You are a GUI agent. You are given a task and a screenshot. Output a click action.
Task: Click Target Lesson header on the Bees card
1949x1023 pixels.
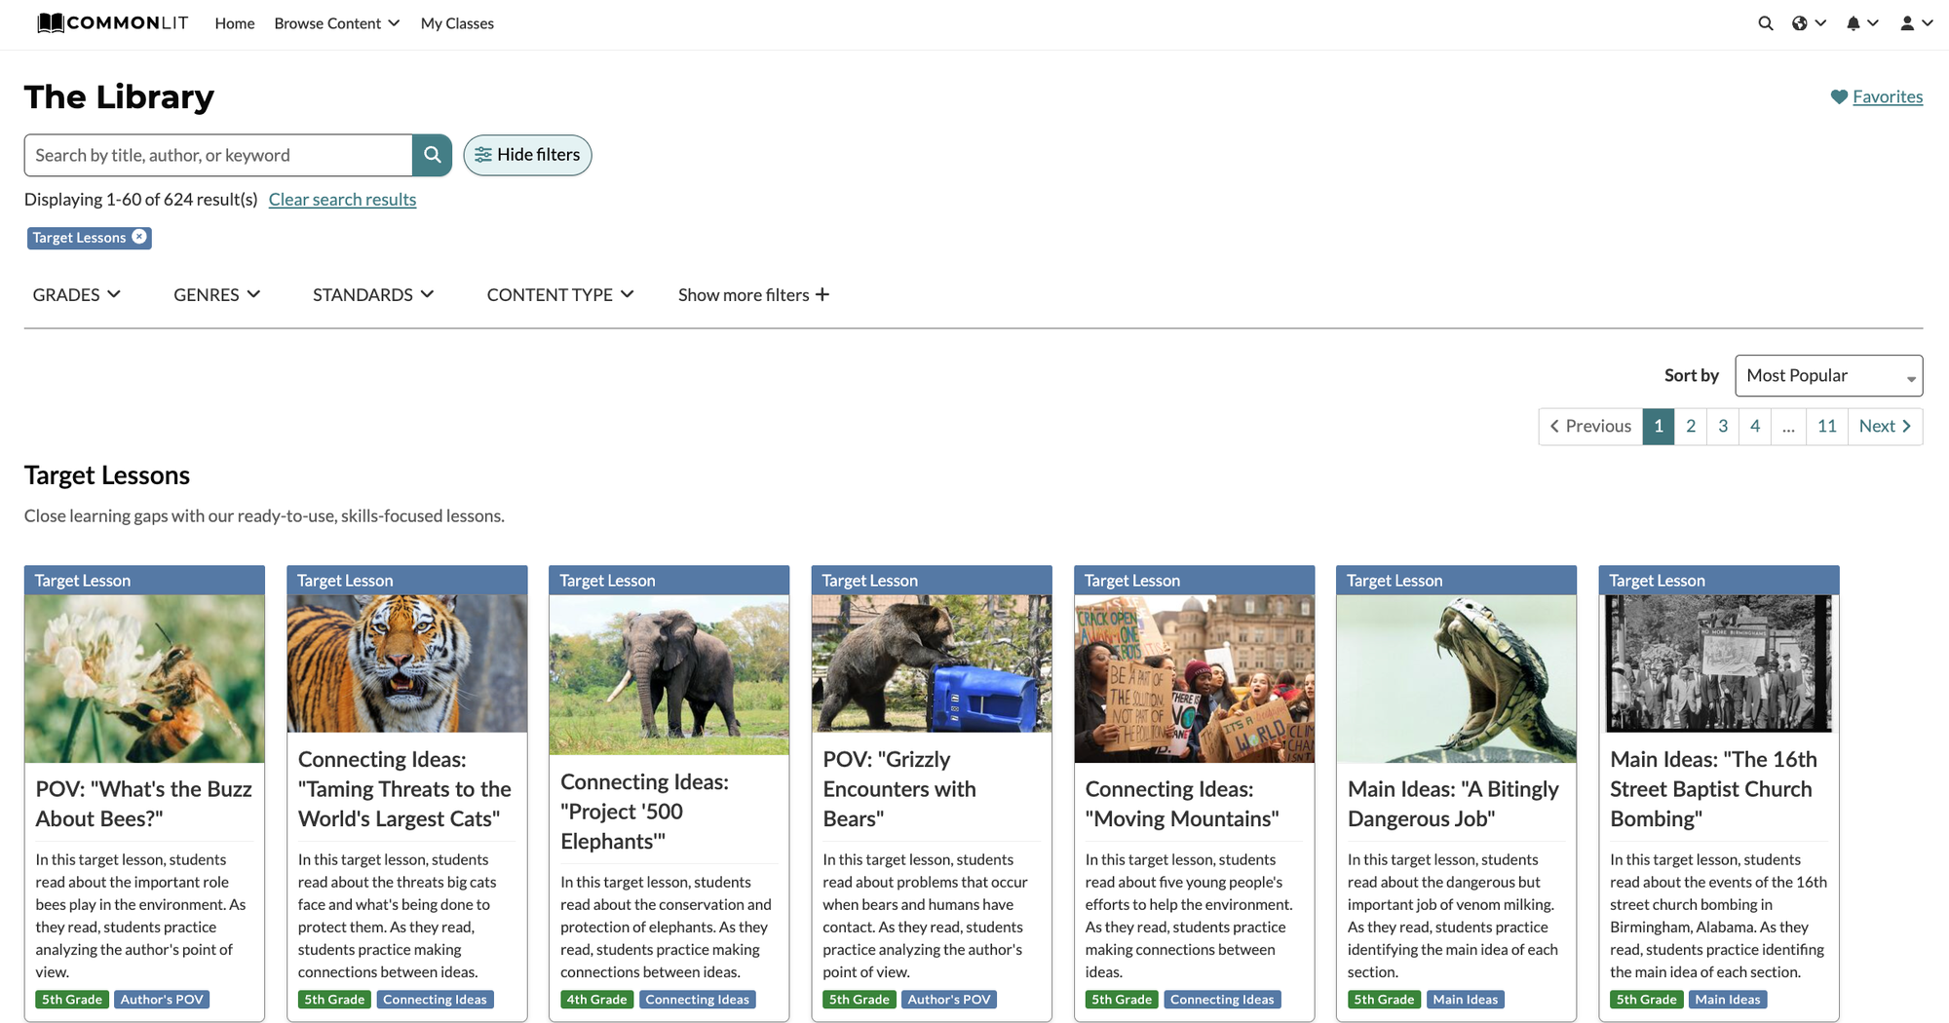[x=144, y=581]
